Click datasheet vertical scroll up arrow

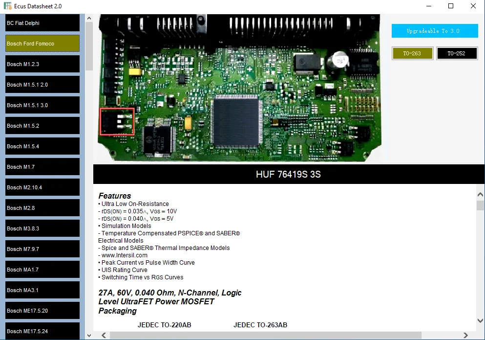click(x=480, y=195)
